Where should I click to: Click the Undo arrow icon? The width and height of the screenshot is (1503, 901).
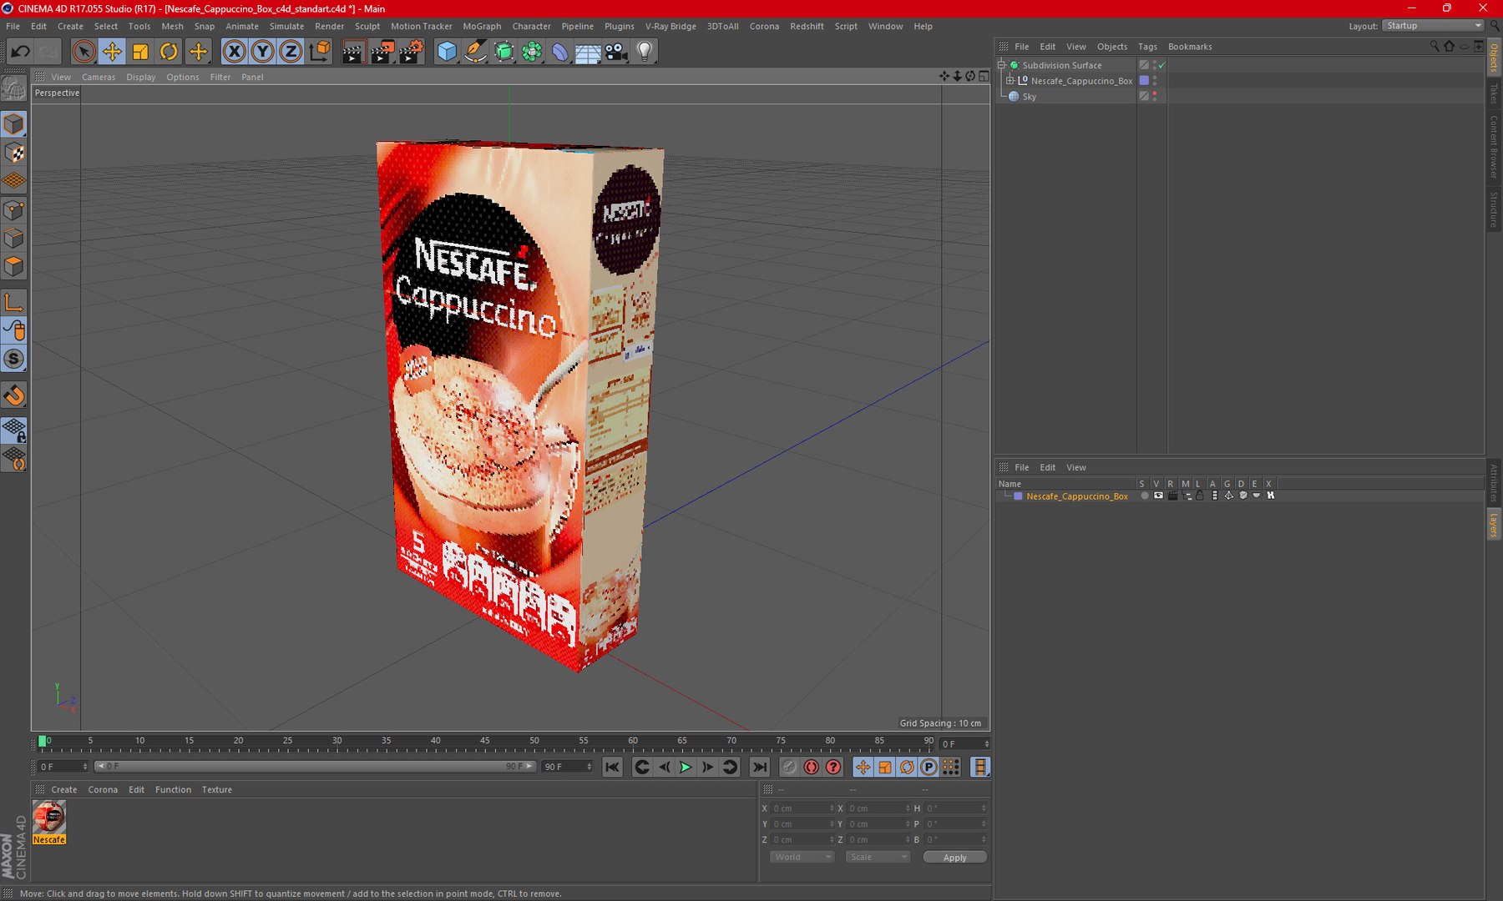tap(20, 52)
